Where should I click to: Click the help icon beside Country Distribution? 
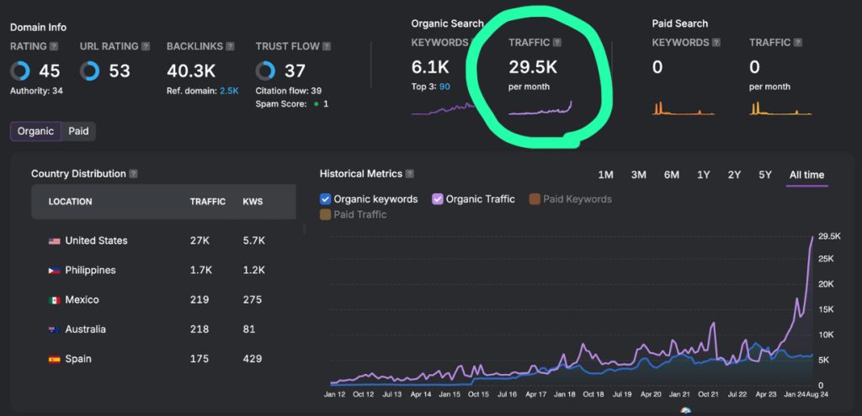(134, 174)
